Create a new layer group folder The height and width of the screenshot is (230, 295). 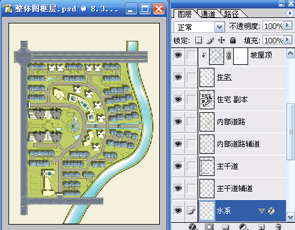point(226,227)
